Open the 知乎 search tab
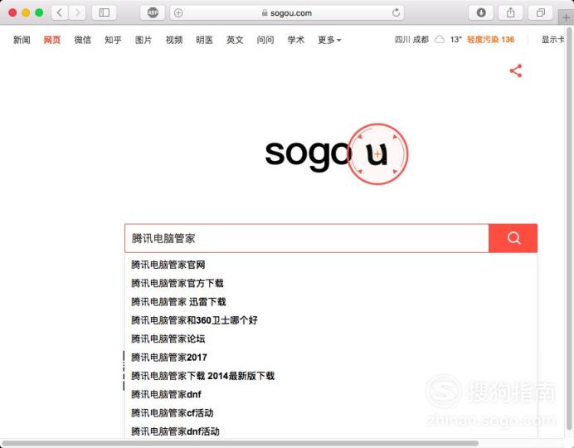The width and height of the screenshot is (574, 448). (113, 40)
